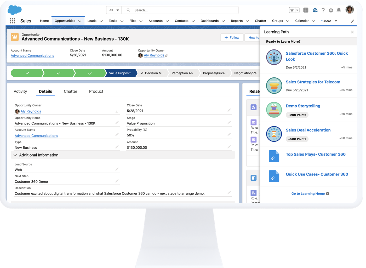
Task: Close the Learning Path panel
Action: pyautogui.click(x=352, y=32)
